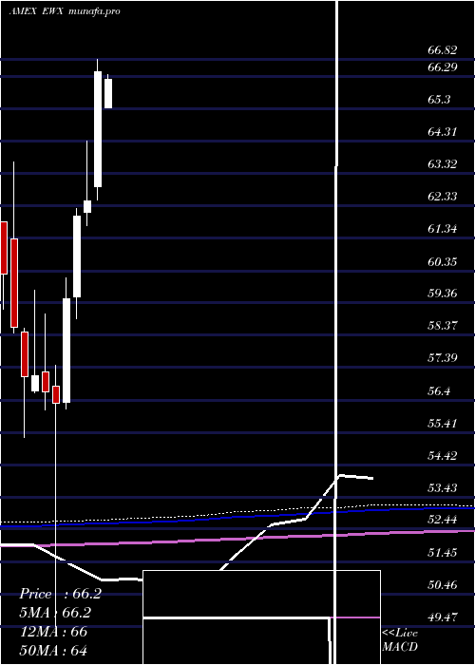Click the 12MA : 66 readout
Viewport: 475px width, 665px height.
[x=53, y=632]
